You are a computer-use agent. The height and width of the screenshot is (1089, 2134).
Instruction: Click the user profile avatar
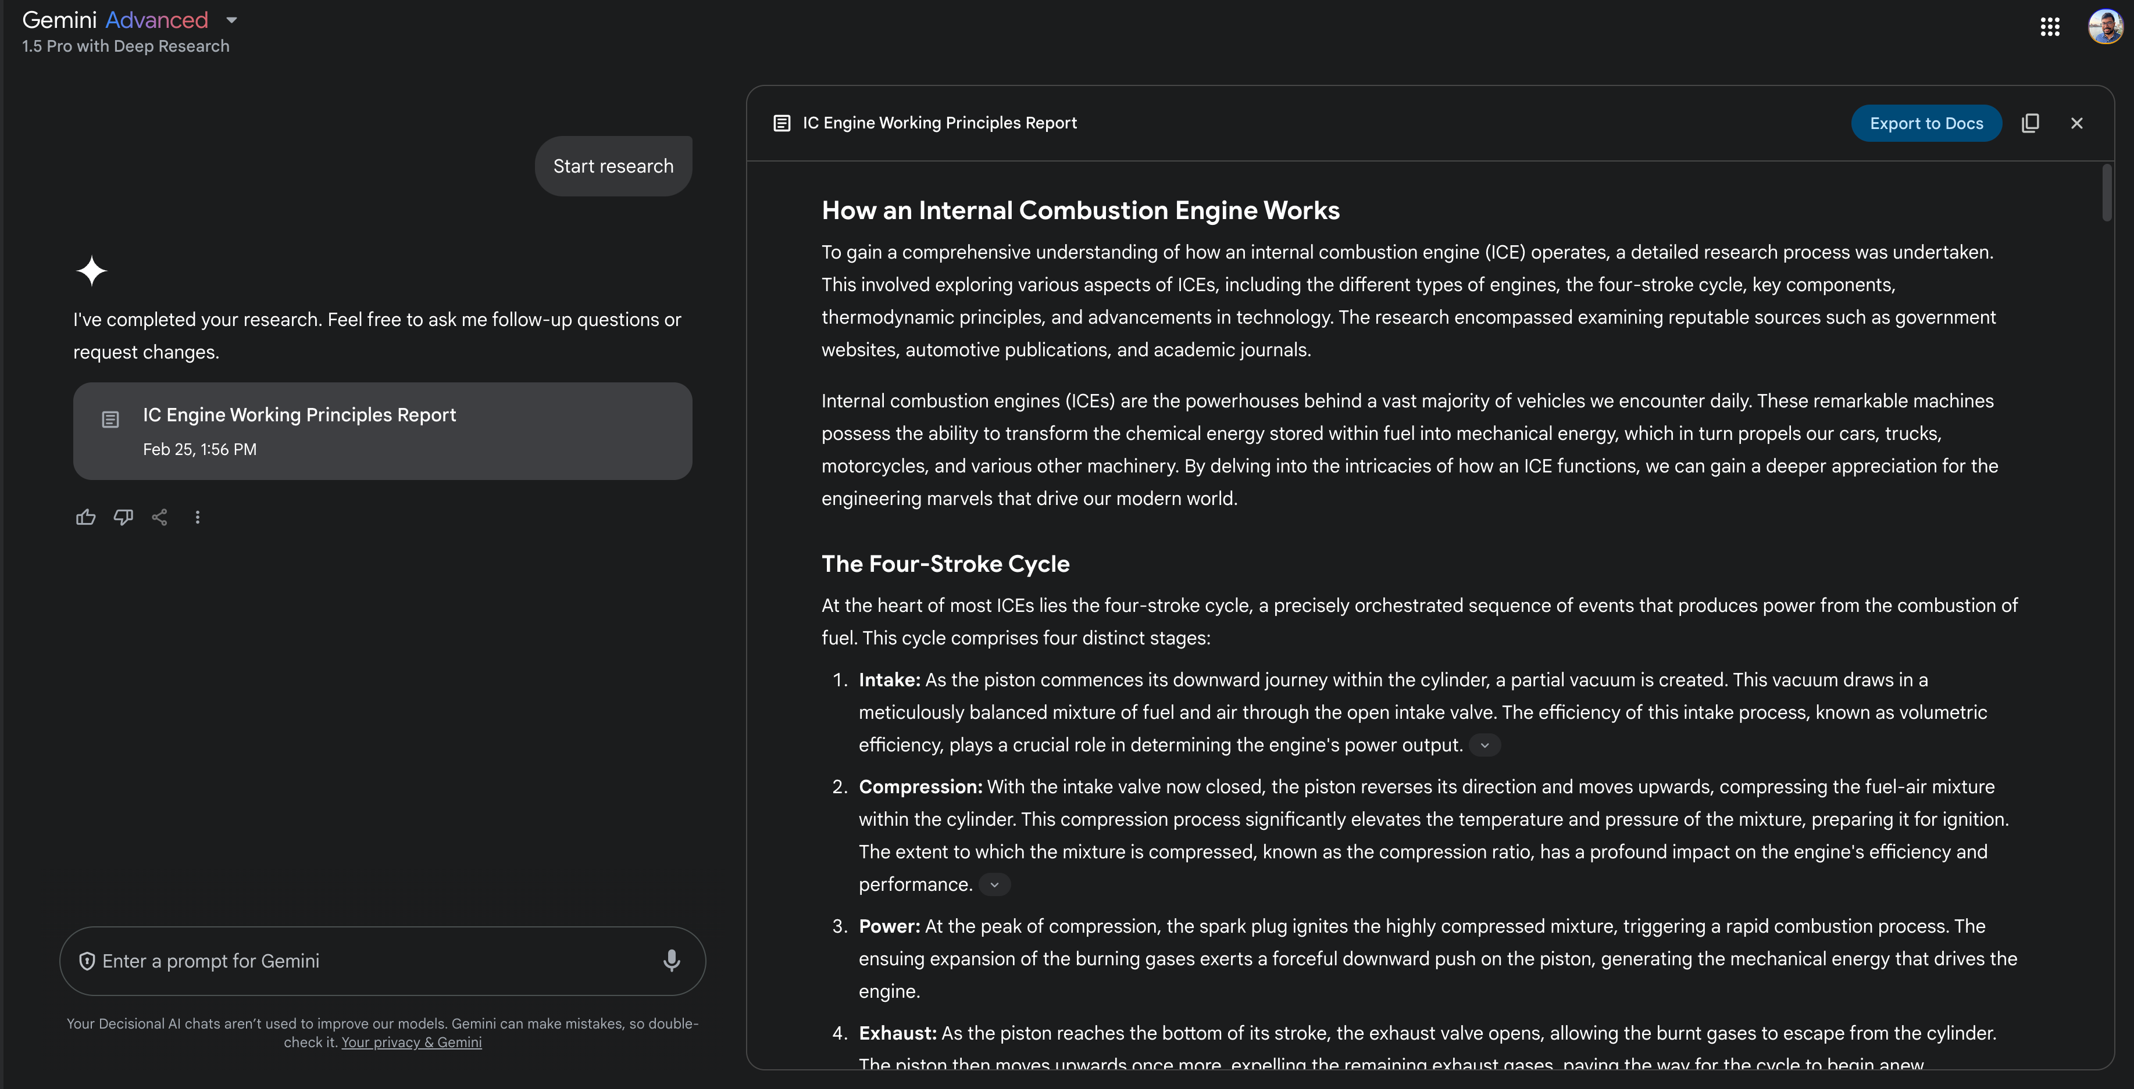coord(2105,27)
